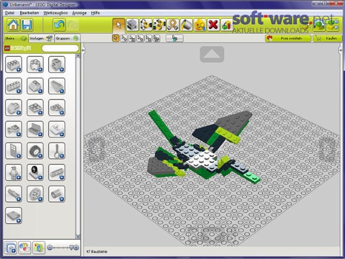Expand the arch bricks category

[x=13, y=108]
